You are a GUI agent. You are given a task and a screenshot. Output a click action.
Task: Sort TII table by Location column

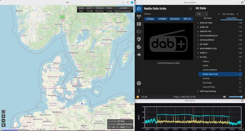[124, 8]
